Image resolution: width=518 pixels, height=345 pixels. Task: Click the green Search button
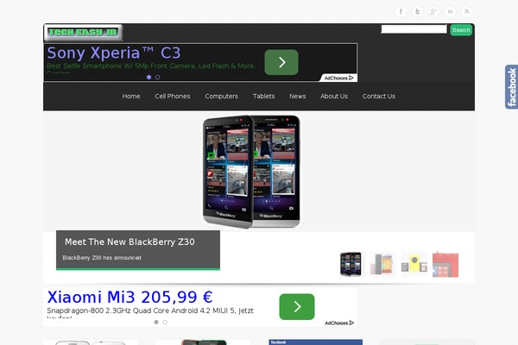[x=461, y=30]
